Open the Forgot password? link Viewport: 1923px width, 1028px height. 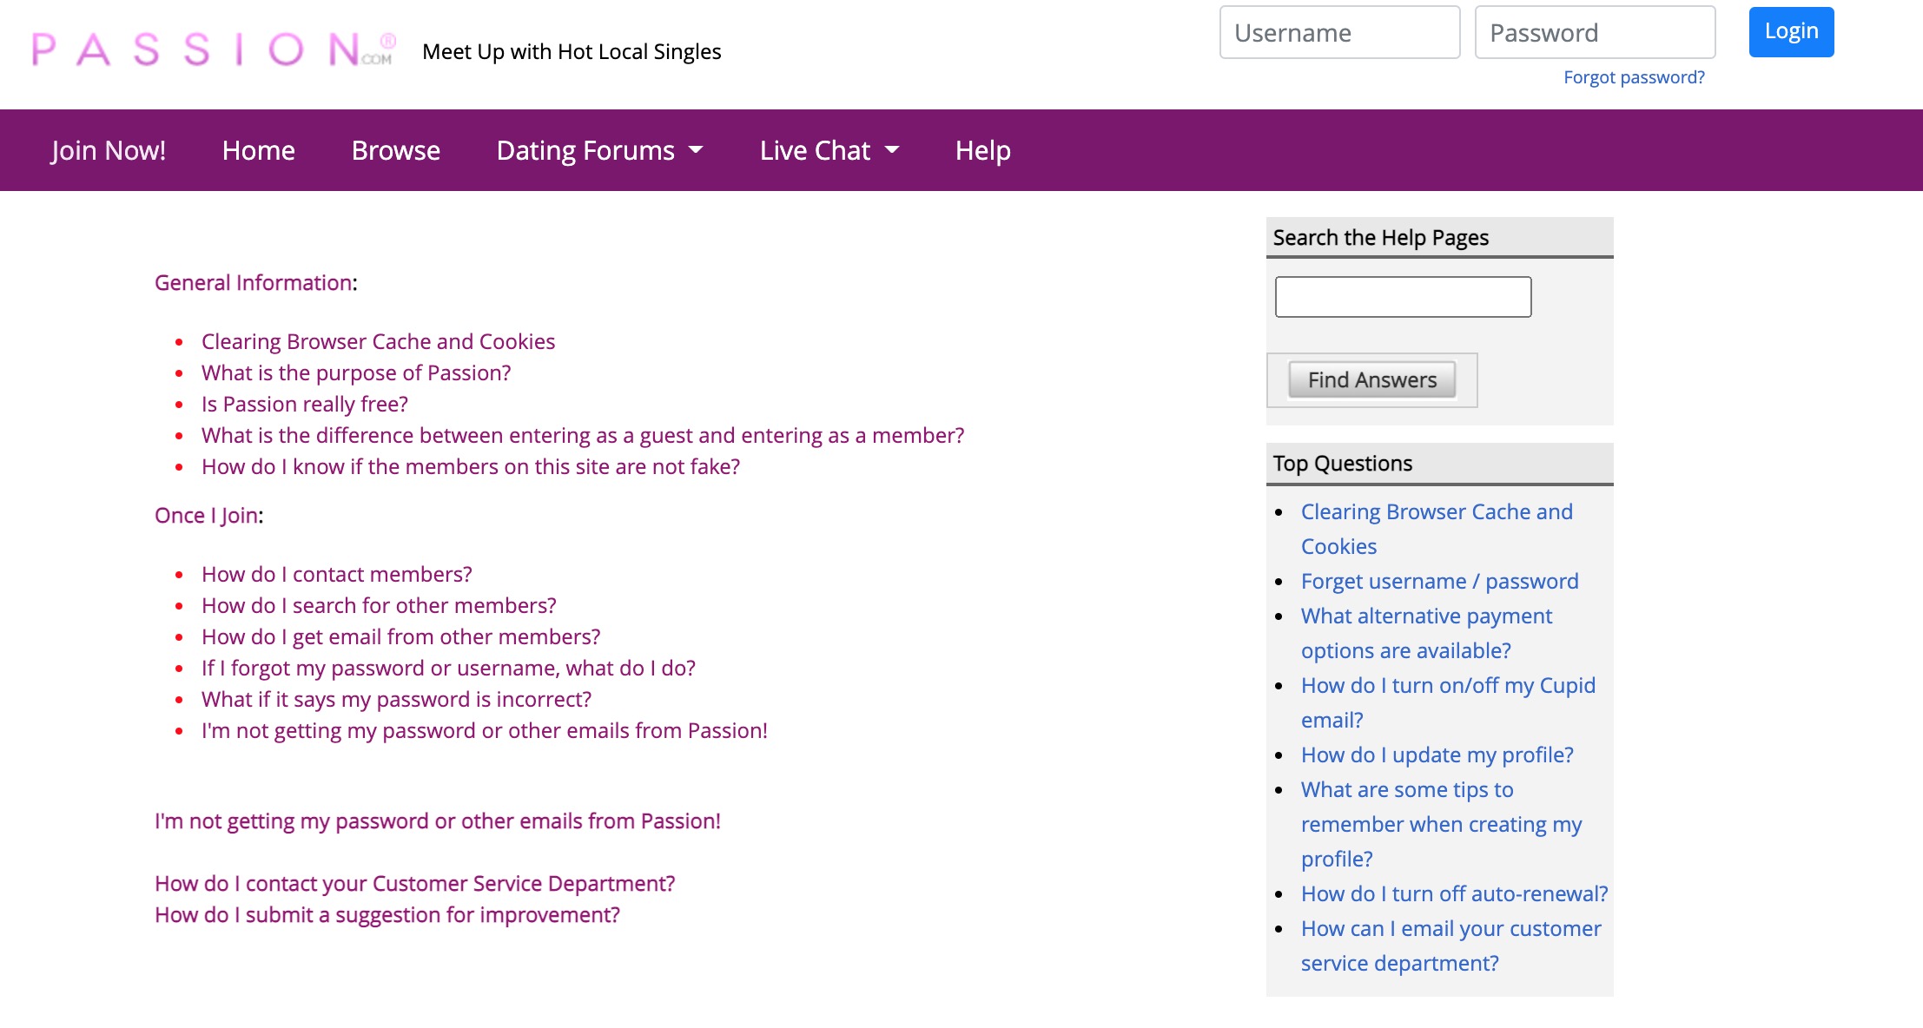[1634, 77]
